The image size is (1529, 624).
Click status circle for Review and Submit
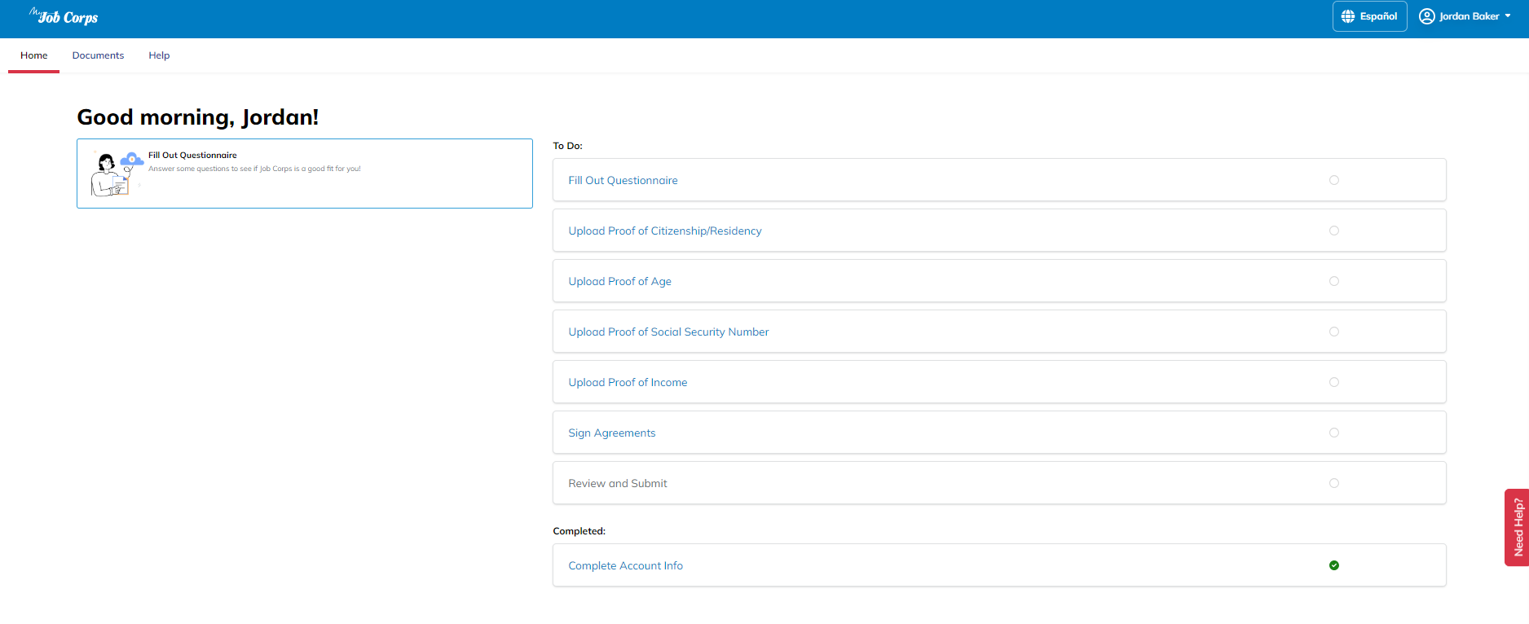point(1334,483)
